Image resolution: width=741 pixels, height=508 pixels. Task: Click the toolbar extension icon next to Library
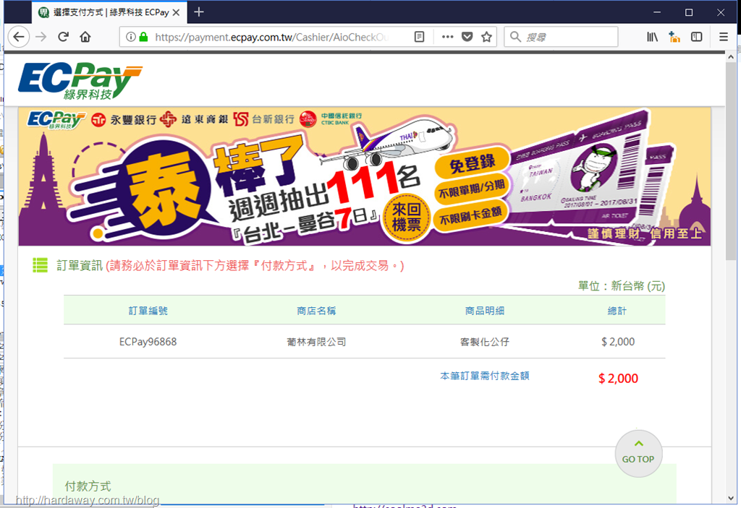pos(674,37)
